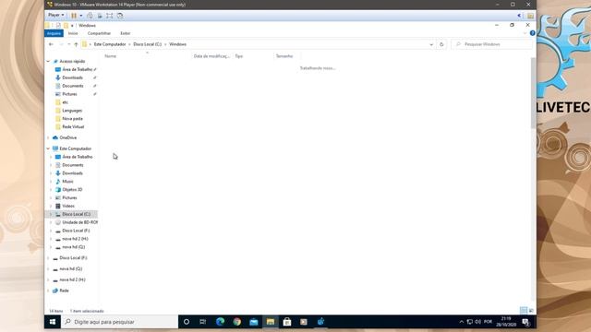
Task: Select Languages folder in Acesso rápido
Action: [72, 111]
